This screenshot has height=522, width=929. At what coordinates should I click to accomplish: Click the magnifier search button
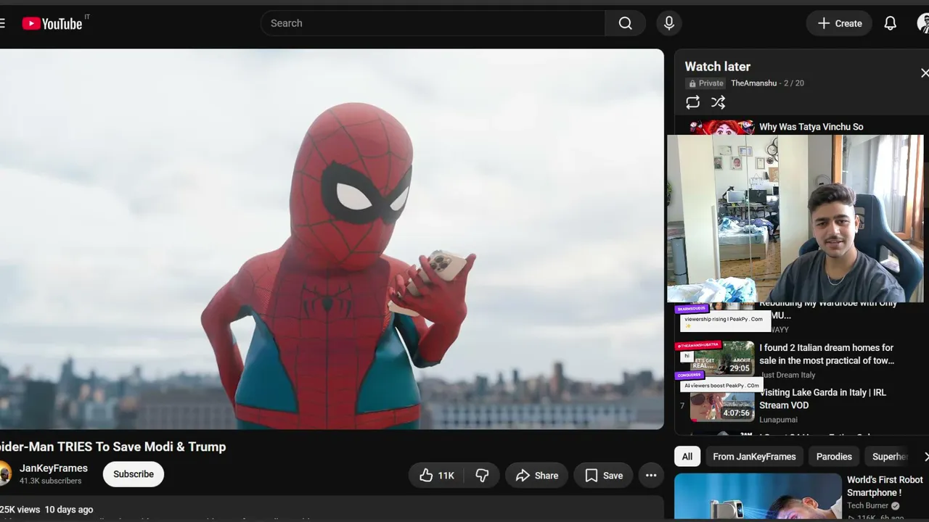(x=626, y=23)
